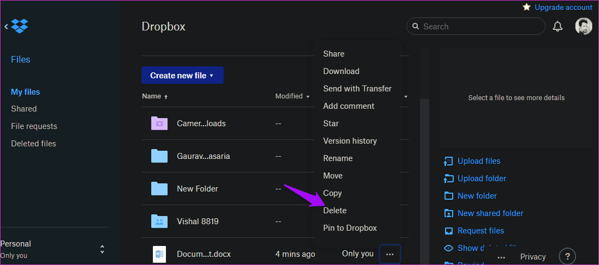Image resolution: width=599 pixels, height=265 pixels.
Task: Choose Download from context menu
Action: 341,71
